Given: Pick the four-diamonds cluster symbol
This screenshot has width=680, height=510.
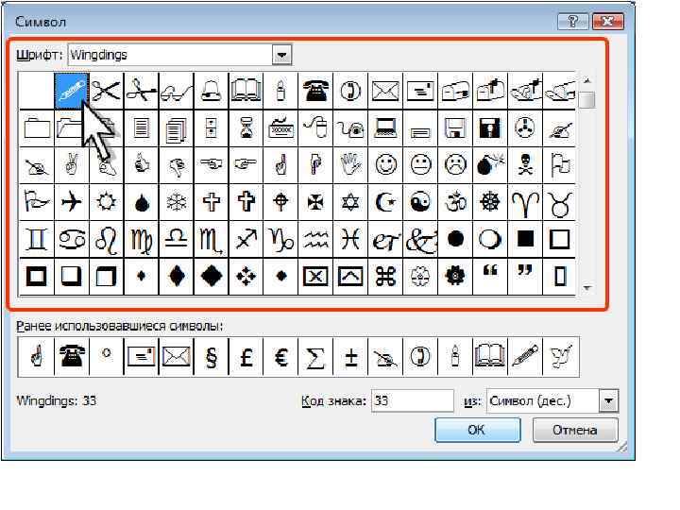Looking at the screenshot, I should pyautogui.click(x=246, y=276).
